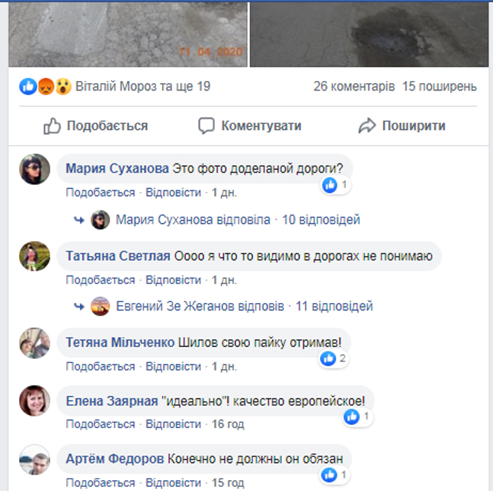Open the right road photo with dark pothole
Image resolution: width=493 pixels, height=491 pixels.
[369, 34]
